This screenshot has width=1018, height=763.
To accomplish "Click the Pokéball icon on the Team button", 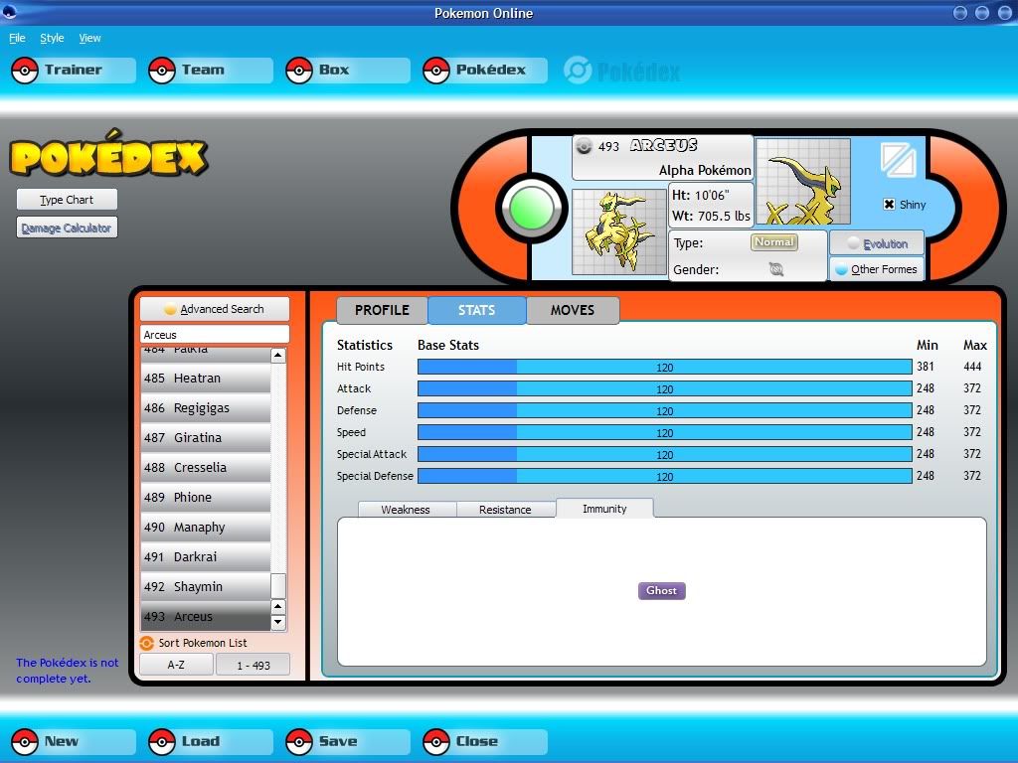I will pyautogui.click(x=162, y=71).
